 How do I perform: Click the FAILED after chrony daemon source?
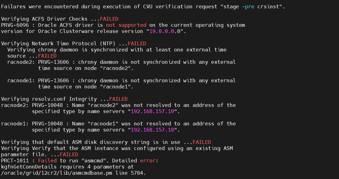47,56
